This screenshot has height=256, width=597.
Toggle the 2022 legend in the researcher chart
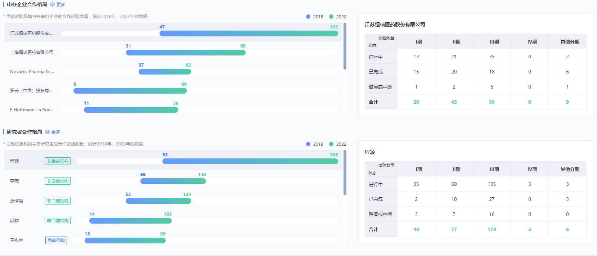(338, 144)
